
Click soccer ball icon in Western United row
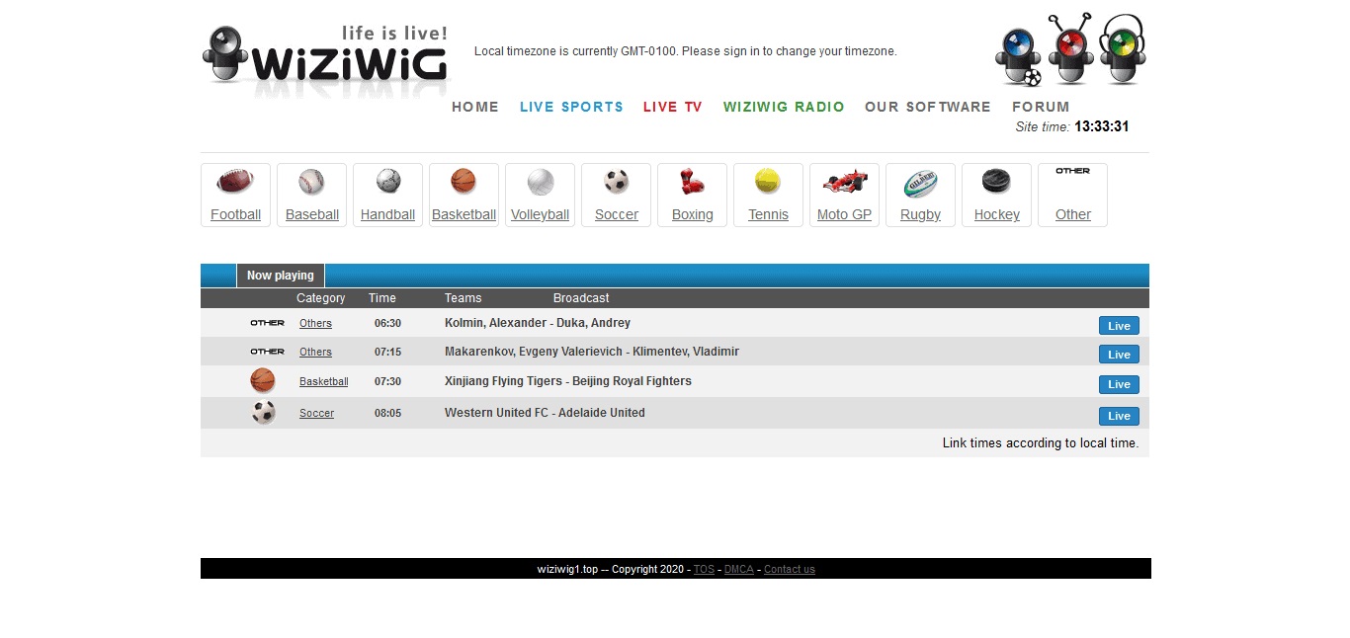[263, 413]
